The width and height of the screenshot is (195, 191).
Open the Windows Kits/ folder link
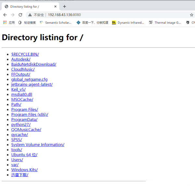point(24,170)
